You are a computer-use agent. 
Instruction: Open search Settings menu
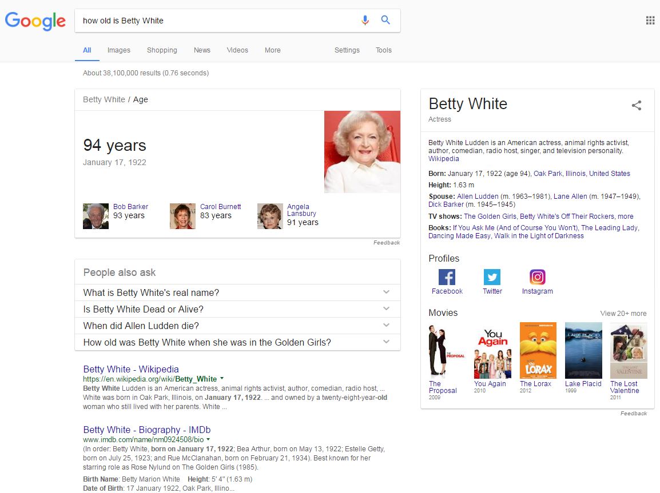tap(347, 50)
